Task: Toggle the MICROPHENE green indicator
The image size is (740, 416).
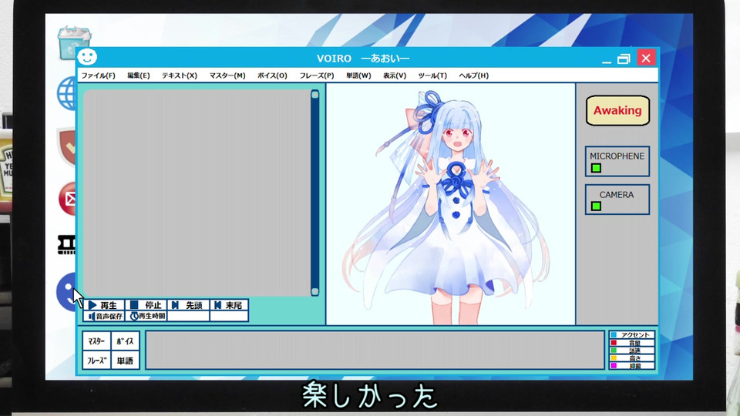Action: pyautogui.click(x=596, y=168)
